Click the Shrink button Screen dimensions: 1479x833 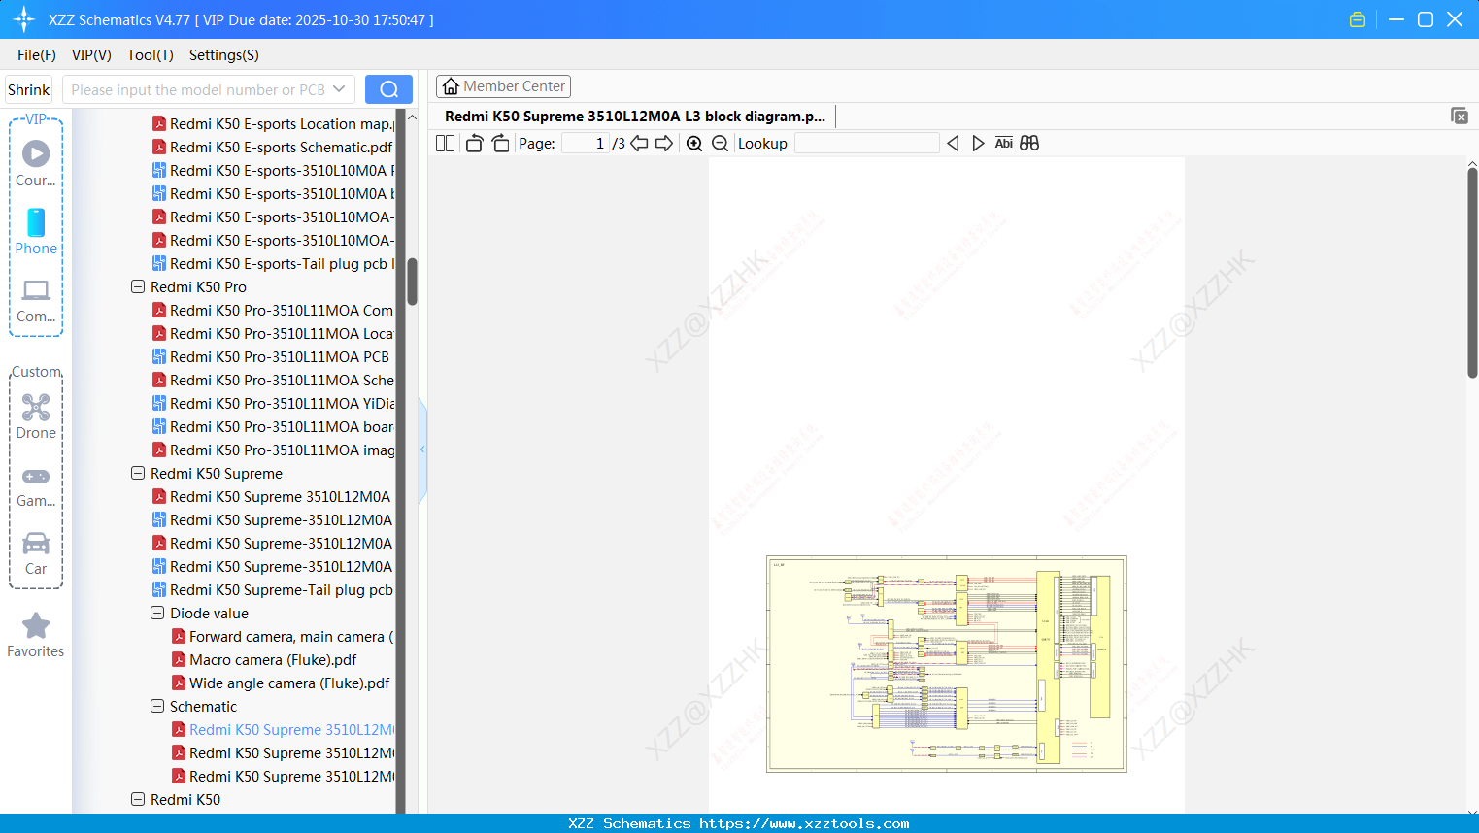click(x=27, y=88)
